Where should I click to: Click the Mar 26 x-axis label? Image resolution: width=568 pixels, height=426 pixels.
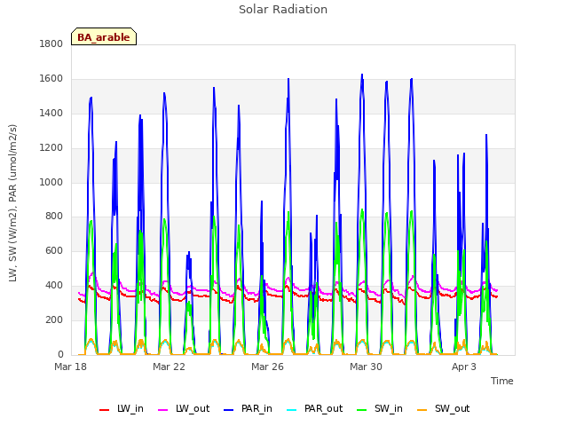pyautogui.click(x=267, y=367)
